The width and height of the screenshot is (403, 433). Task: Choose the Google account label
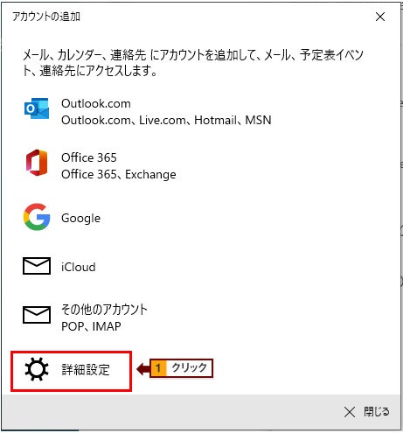point(80,218)
